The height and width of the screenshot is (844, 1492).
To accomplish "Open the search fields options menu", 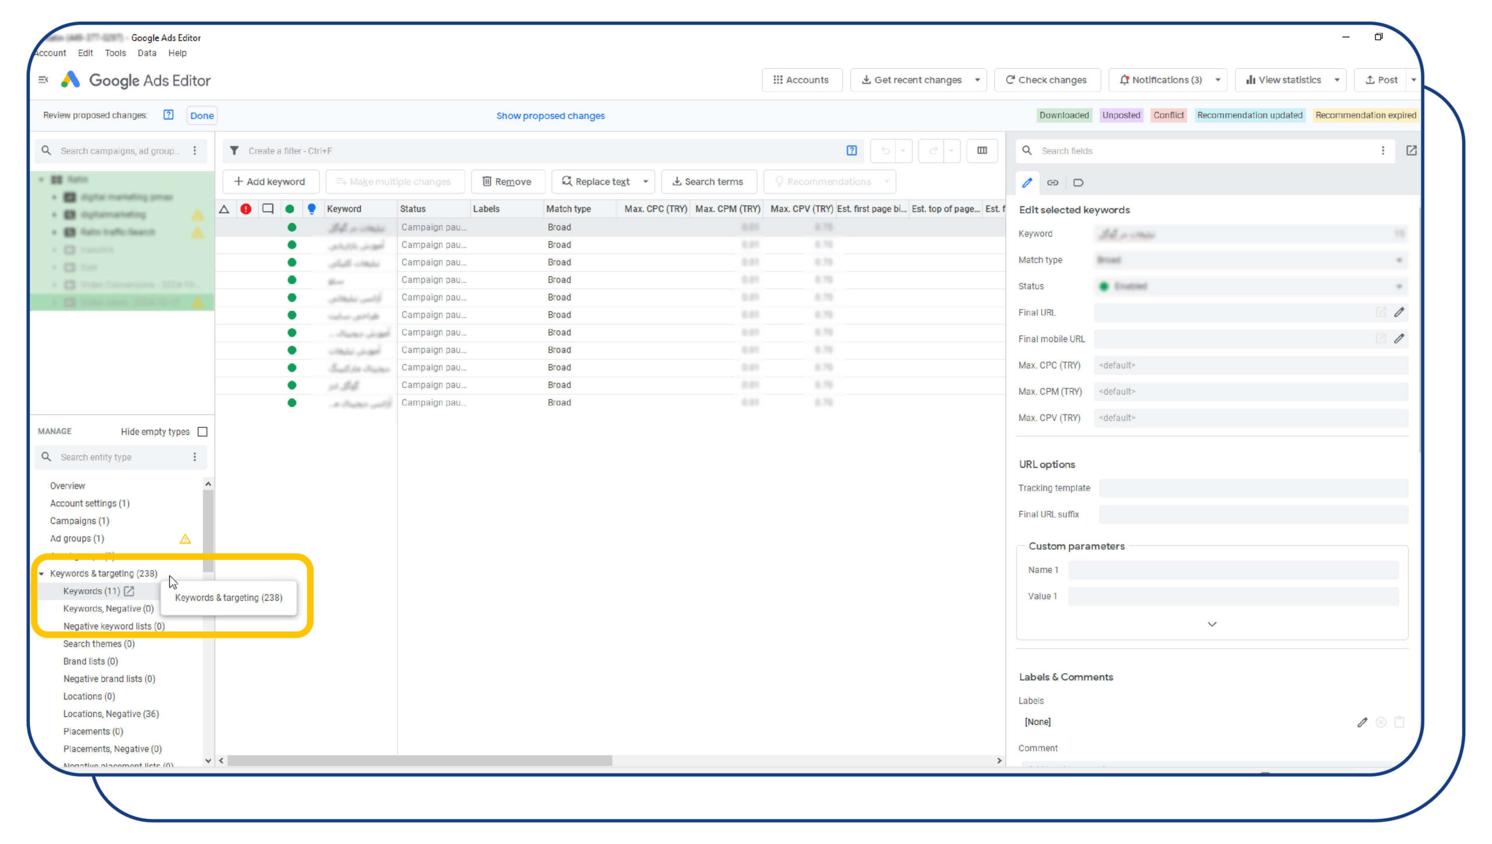I will pyautogui.click(x=1382, y=150).
